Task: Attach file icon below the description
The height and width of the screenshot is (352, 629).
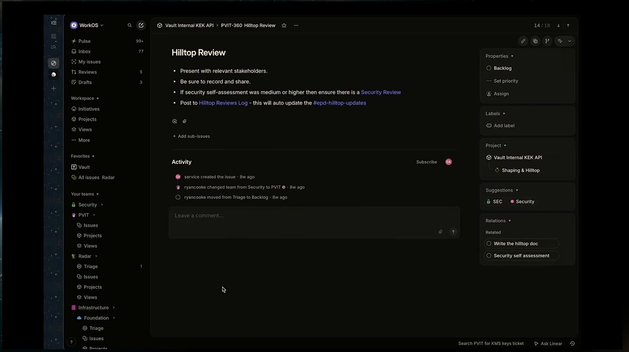Action: pyautogui.click(x=184, y=121)
